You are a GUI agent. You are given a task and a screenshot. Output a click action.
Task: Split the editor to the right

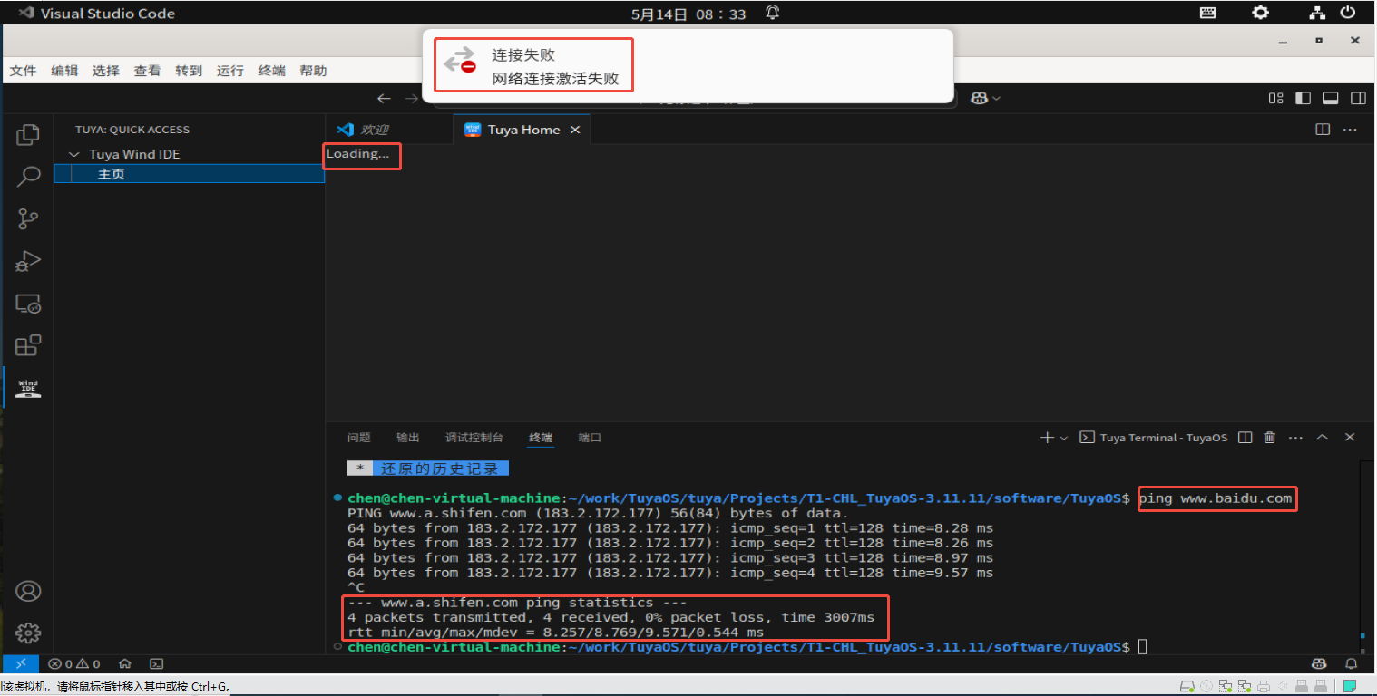coord(1323,130)
